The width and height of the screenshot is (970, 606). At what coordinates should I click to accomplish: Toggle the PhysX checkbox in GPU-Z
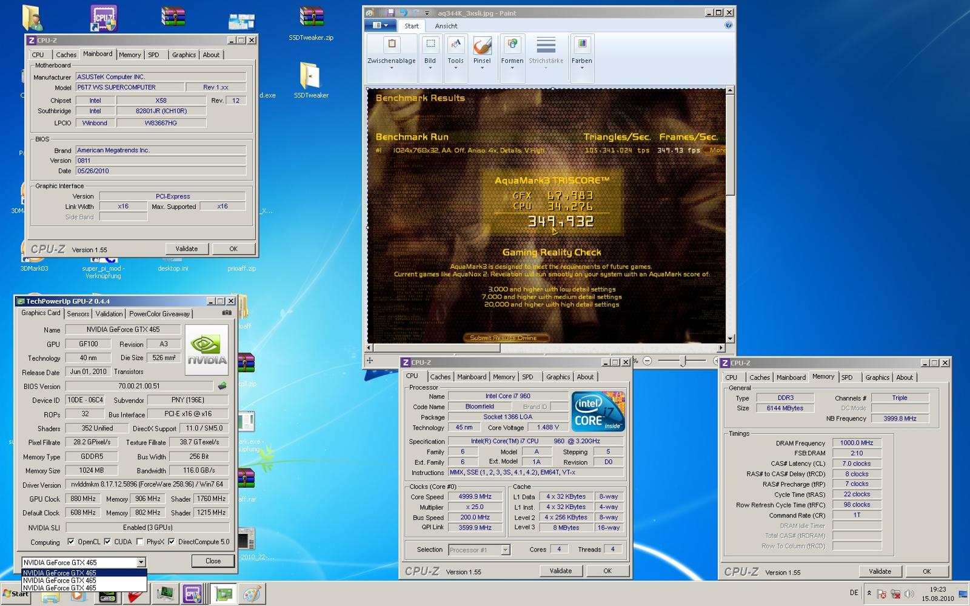point(140,542)
